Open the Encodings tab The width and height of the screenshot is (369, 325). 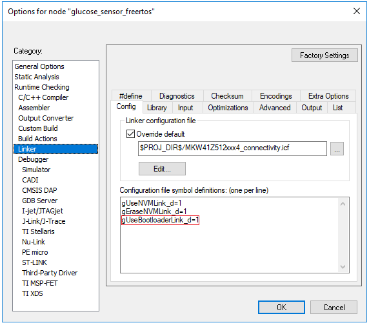276,96
